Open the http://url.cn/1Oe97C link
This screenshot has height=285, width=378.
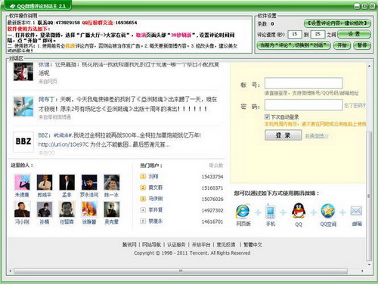pyautogui.click(x=64, y=145)
